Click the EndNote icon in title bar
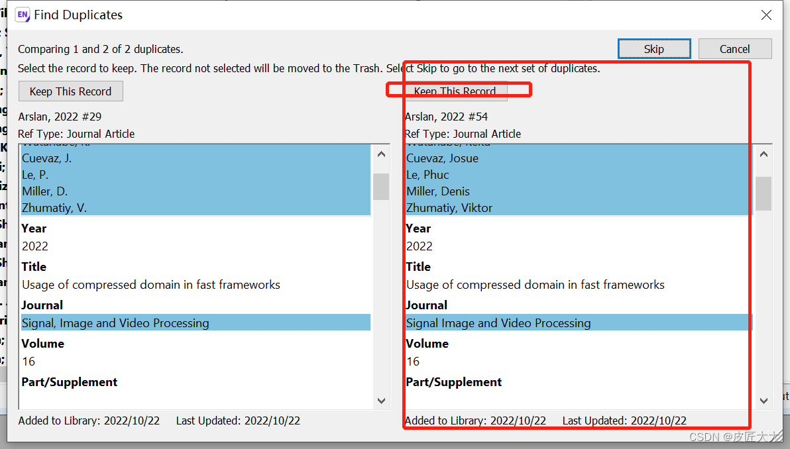790x449 pixels. (x=23, y=15)
